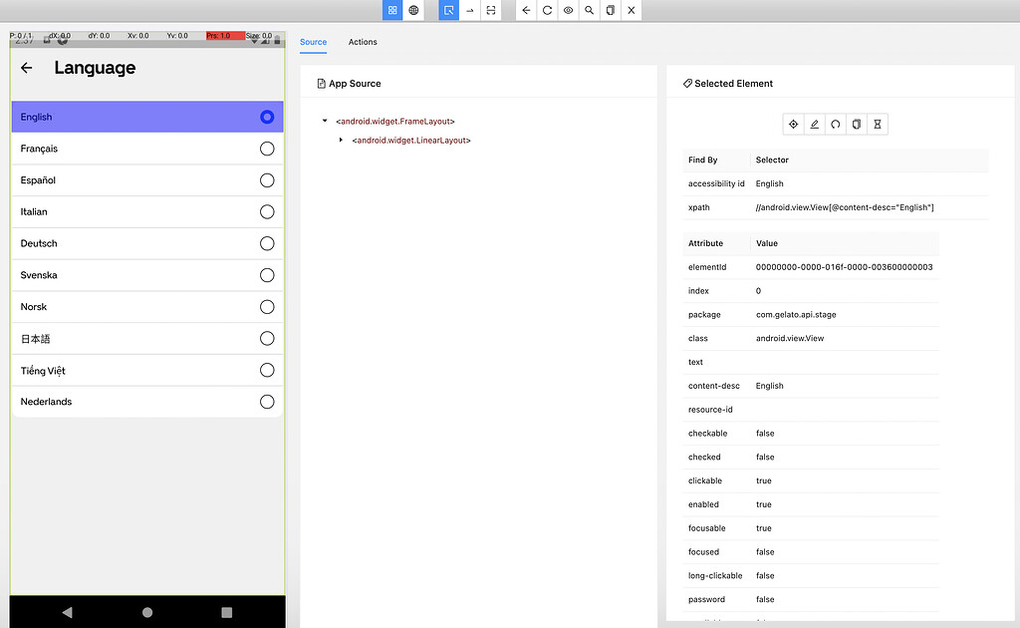Screen dimensions: 1020x628
Task: Select the English language radio button
Action: click(x=266, y=117)
